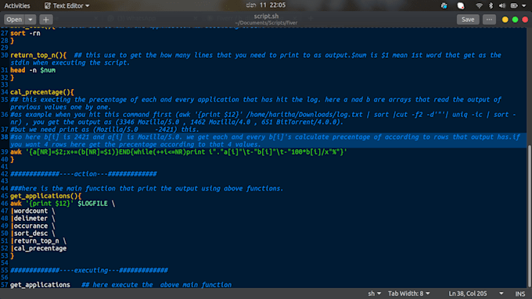
Task: Open the Bluetooth indicator
Action: [491, 5]
